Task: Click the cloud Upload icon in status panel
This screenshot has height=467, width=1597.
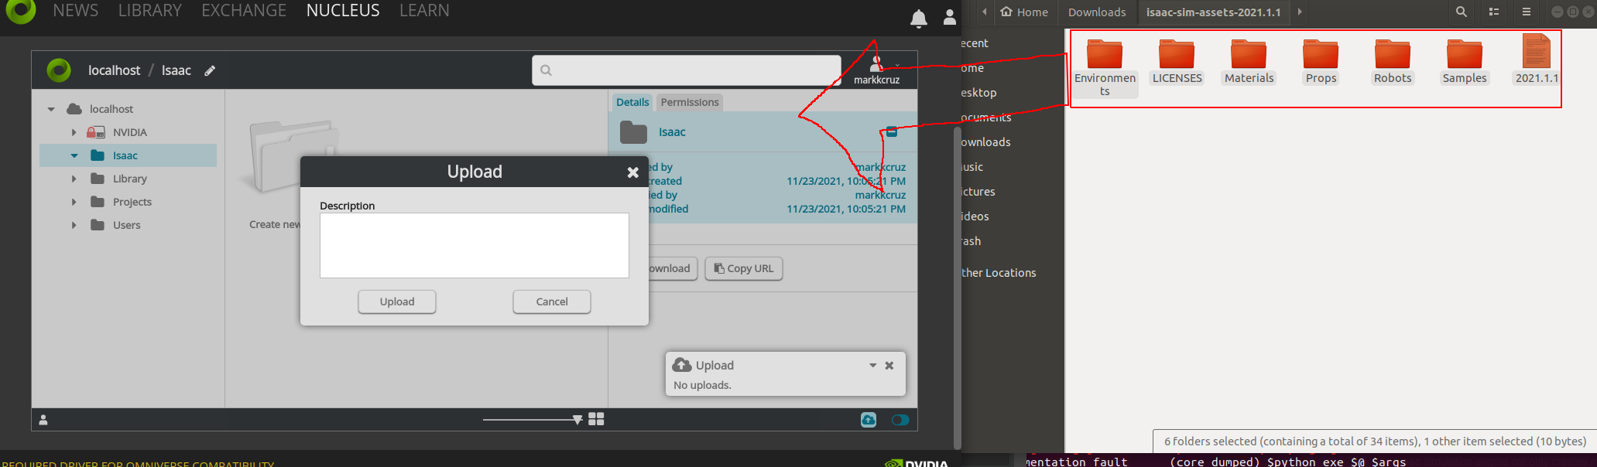Action: pos(682,365)
